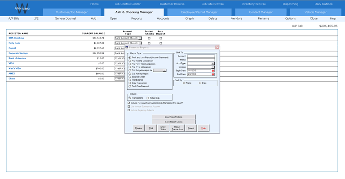Image resolution: width=345 pixels, height=179 pixels.
Task: Open Inventory Browse
Action: pos(253,4)
